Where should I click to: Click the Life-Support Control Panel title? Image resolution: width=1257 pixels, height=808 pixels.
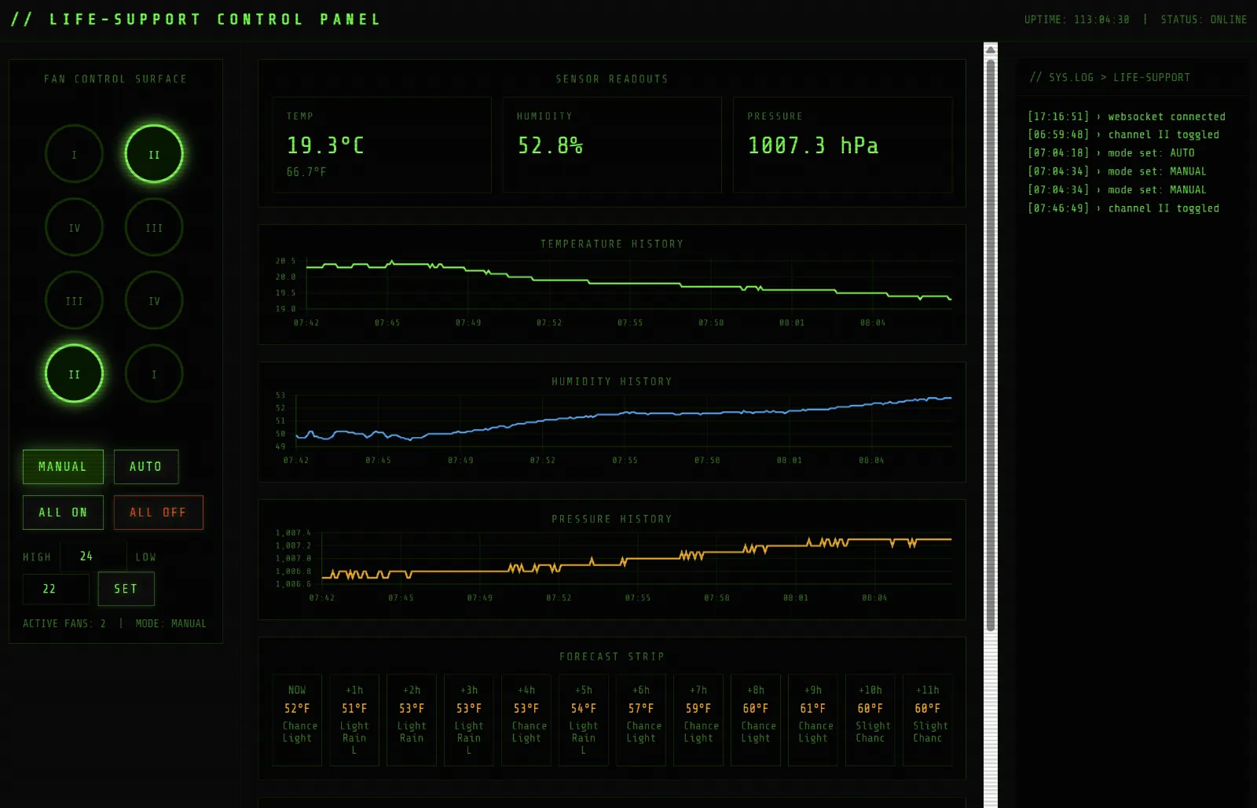point(196,19)
